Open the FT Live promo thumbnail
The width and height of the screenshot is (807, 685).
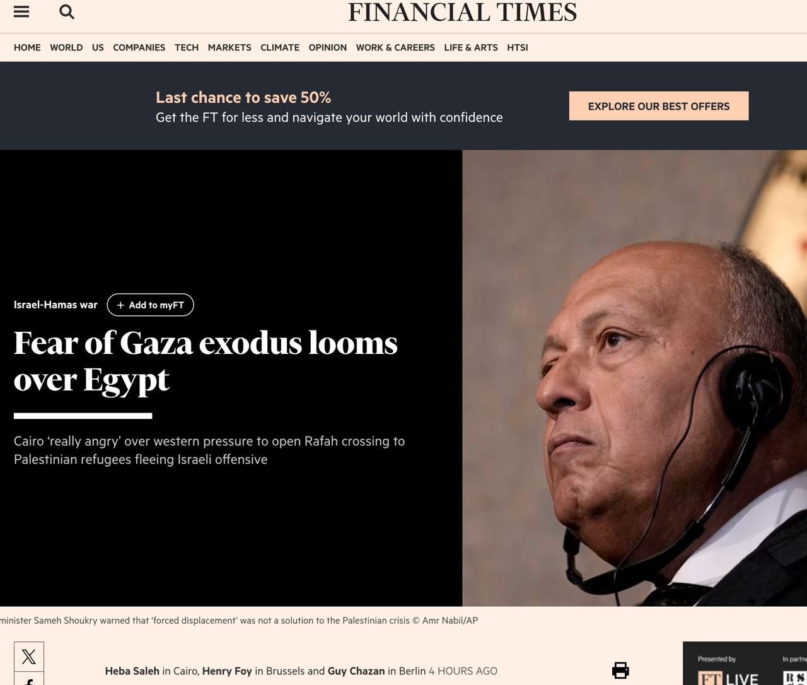(745, 664)
